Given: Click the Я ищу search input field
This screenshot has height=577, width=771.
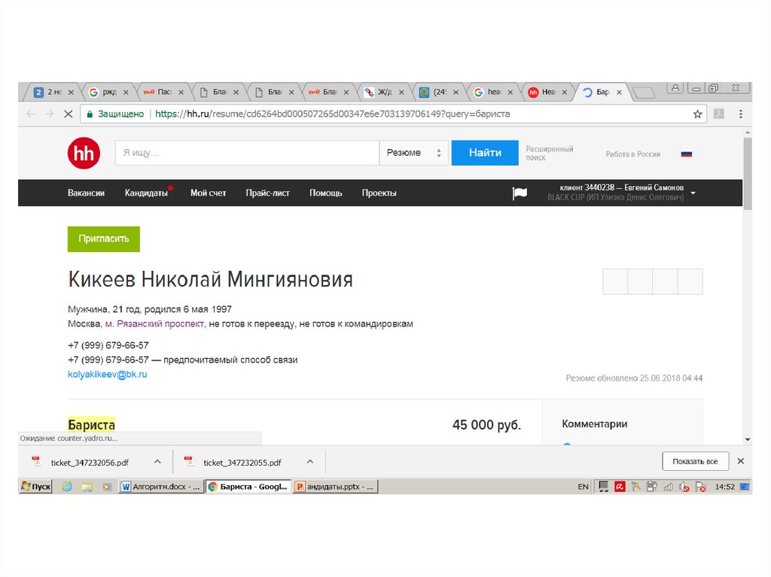Looking at the screenshot, I should [x=246, y=153].
